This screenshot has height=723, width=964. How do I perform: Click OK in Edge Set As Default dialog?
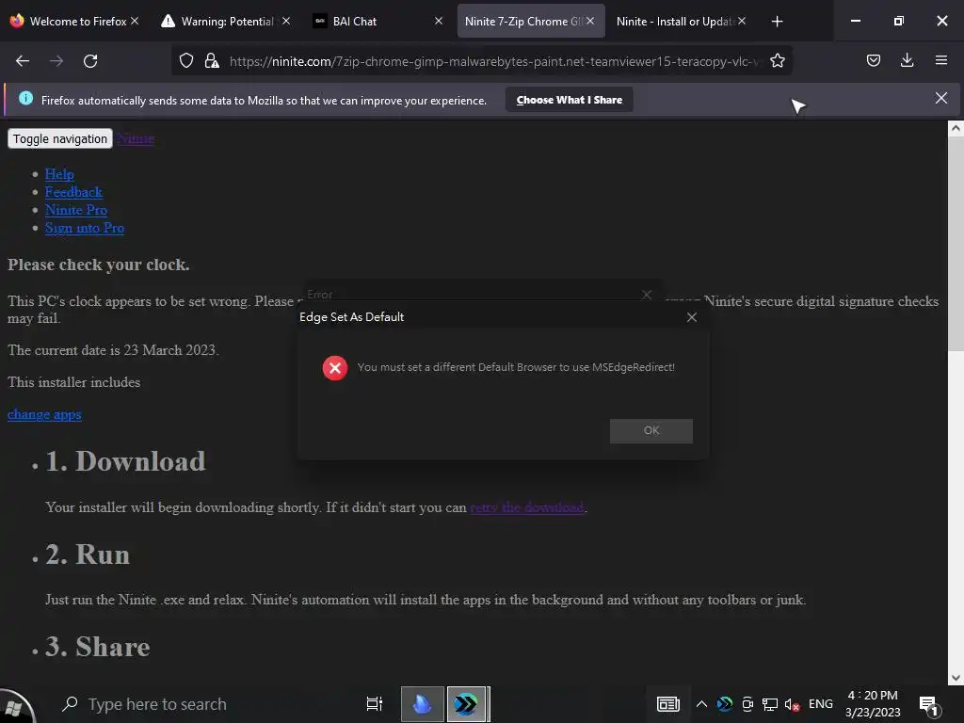[651, 430]
